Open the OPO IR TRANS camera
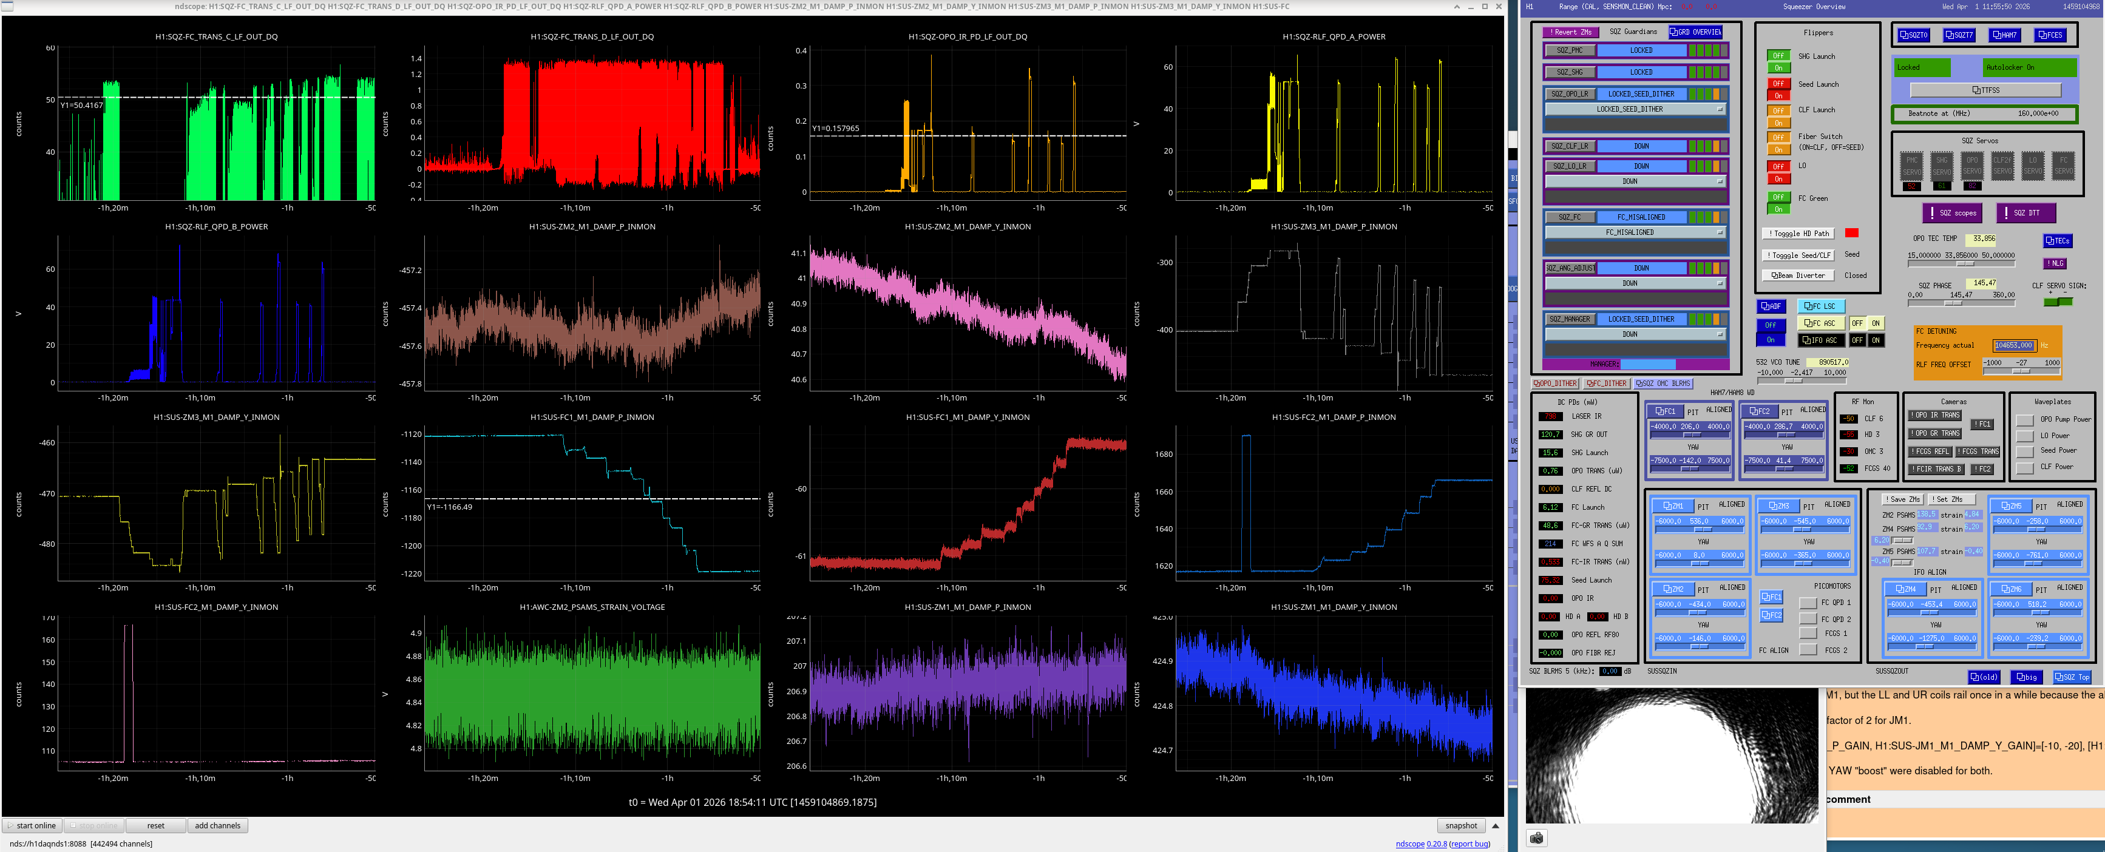The height and width of the screenshot is (852, 2105). click(x=1934, y=415)
